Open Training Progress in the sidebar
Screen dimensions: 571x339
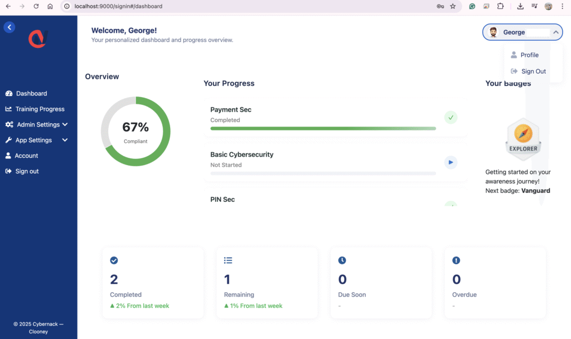click(x=40, y=109)
